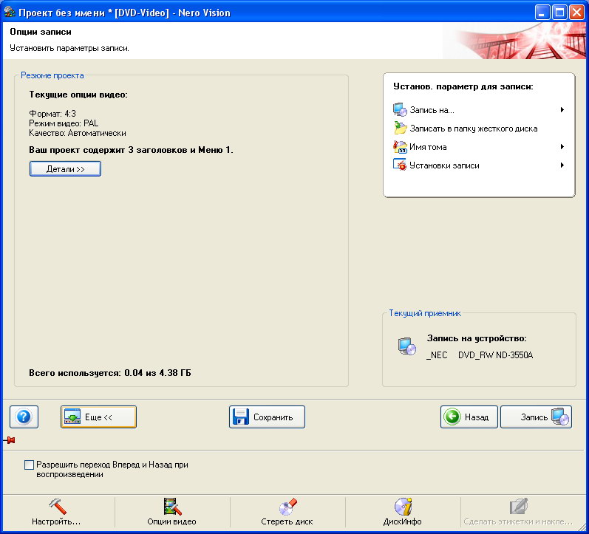Click the Текущий приемник group label
This screenshot has height=534, width=589.
coord(425,313)
